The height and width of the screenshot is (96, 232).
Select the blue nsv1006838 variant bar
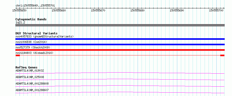[120, 44]
